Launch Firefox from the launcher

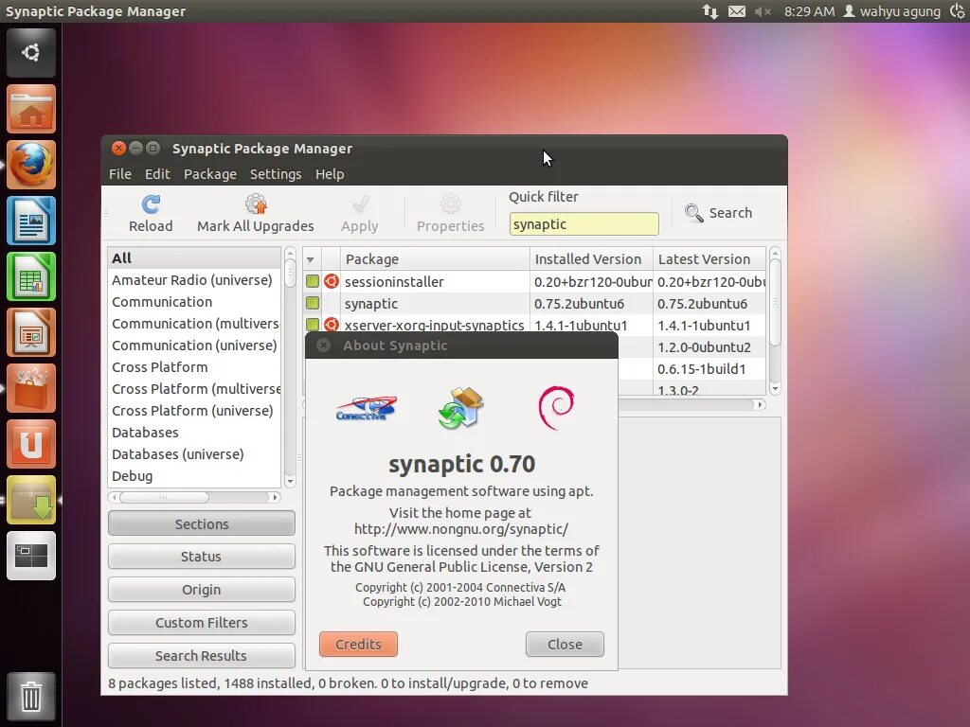31,165
